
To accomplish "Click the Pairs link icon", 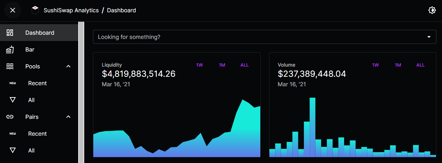I will [x=10, y=117].
